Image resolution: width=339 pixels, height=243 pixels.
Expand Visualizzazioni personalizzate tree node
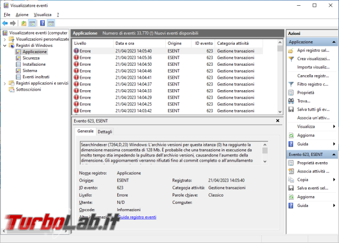(5, 39)
